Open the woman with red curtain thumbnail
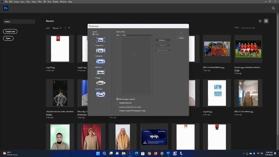The width and height of the screenshot is (279, 157). point(91,137)
